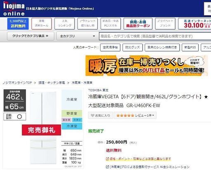Click the 3,300円以上 送料無料 badge

click(x=18, y=24)
